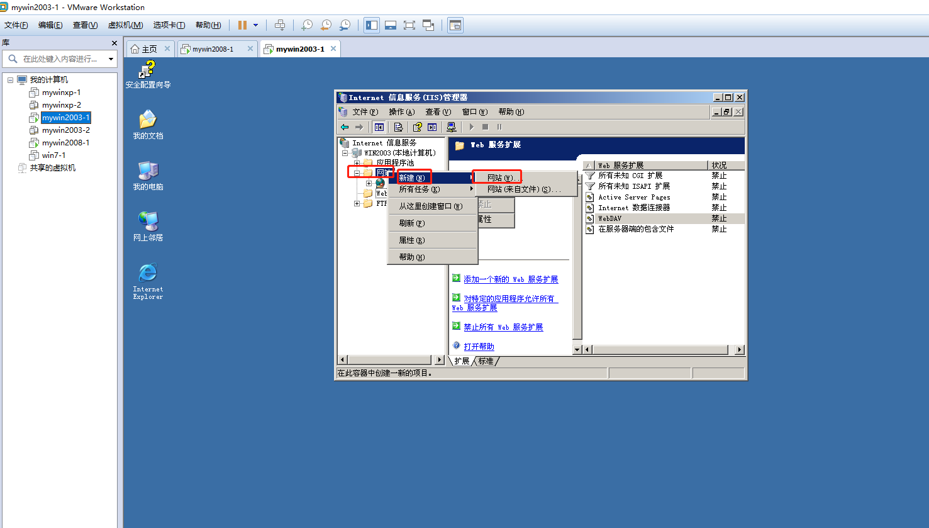The width and height of the screenshot is (929, 528).
Task: Select 从这里创建窗口(W) in context menu
Action: [x=432, y=206]
